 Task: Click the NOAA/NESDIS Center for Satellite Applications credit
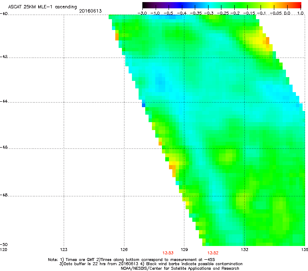(180, 268)
